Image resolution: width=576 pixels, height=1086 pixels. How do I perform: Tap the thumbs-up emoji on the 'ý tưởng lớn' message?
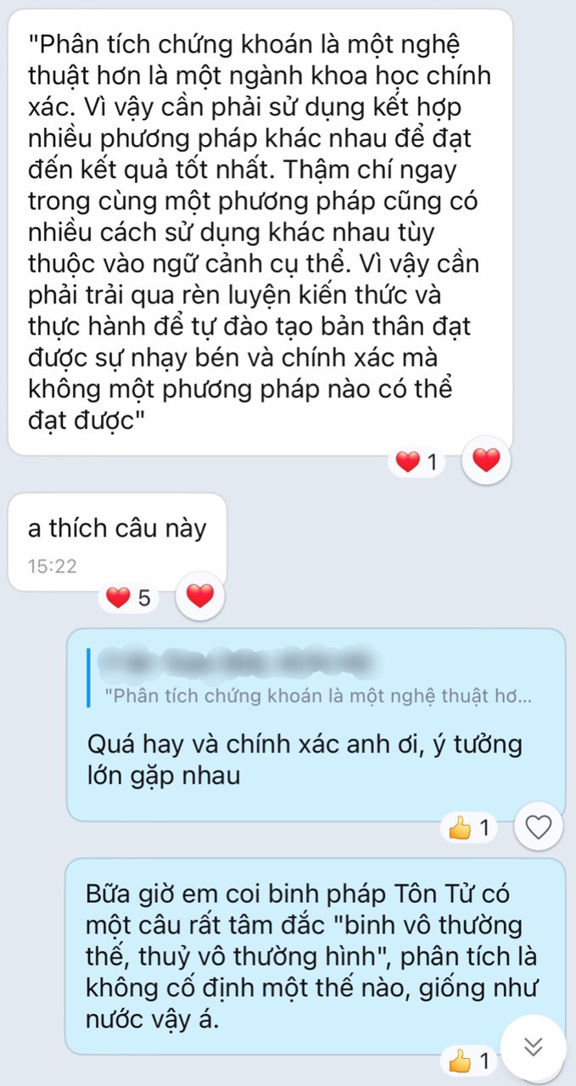(460, 828)
